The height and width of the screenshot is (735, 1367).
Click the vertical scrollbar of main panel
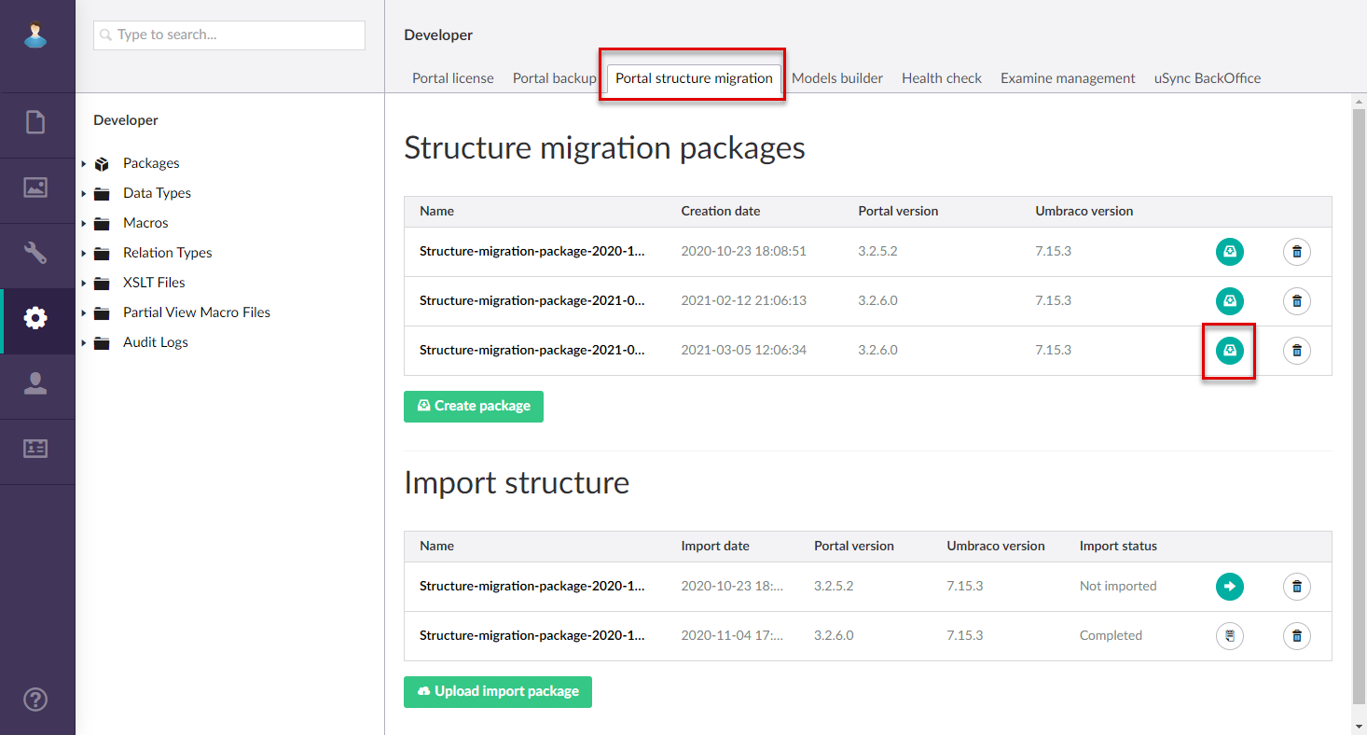tap(1359, 406)
